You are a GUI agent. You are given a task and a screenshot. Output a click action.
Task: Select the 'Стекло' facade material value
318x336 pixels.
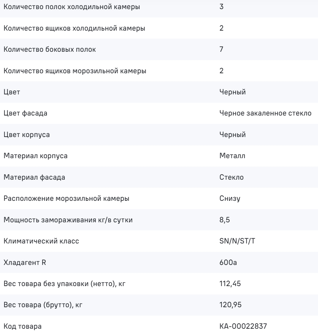click(231, 177)
